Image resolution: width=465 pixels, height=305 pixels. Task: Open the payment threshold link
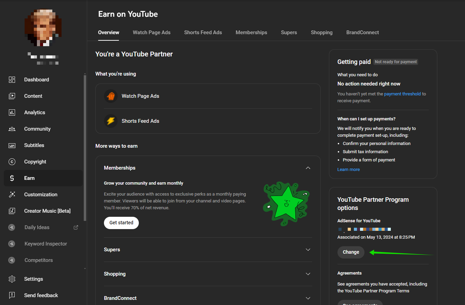[402, 94]
